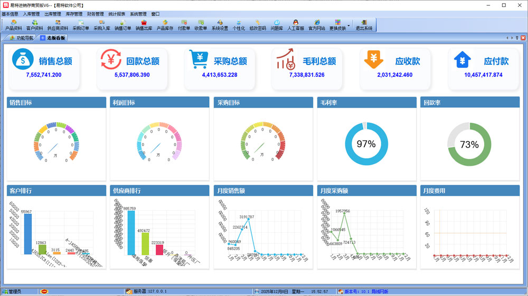528x296 pixels.
Task: Expand the 更换皮肤 dropdown arrow
Action: [x=348, y=25]
